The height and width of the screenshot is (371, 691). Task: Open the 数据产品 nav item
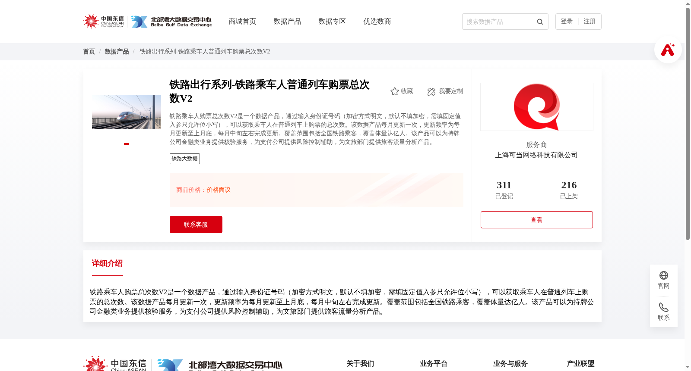point(287,22)
